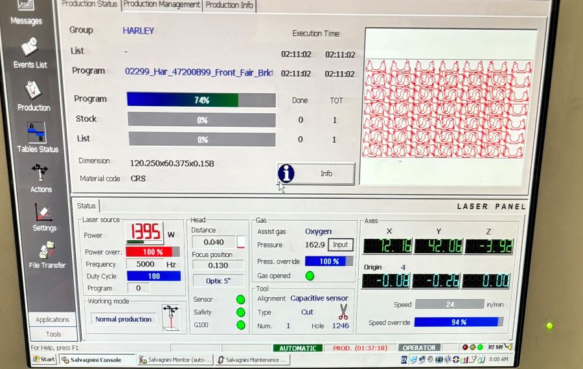Screen dimensions: 583x369
Task: Open the Tools sidebar section
Action: pos(53,334)
